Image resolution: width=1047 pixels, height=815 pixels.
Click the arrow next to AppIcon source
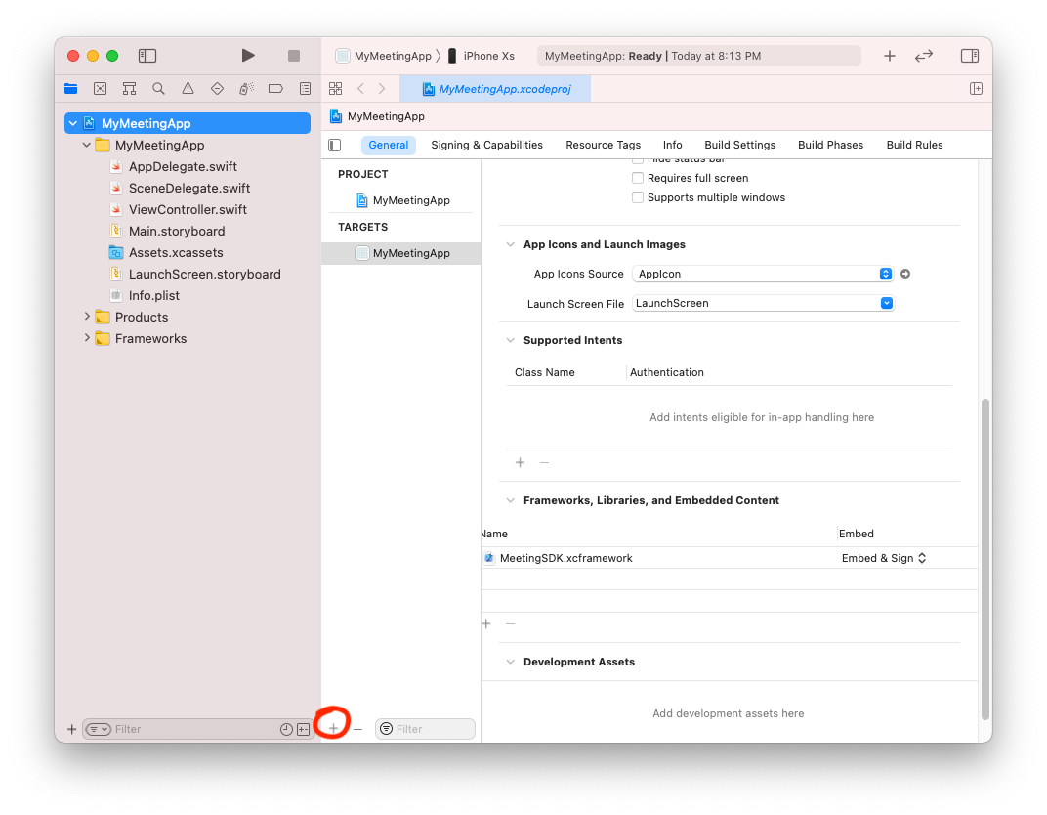(x=905, y=274)
